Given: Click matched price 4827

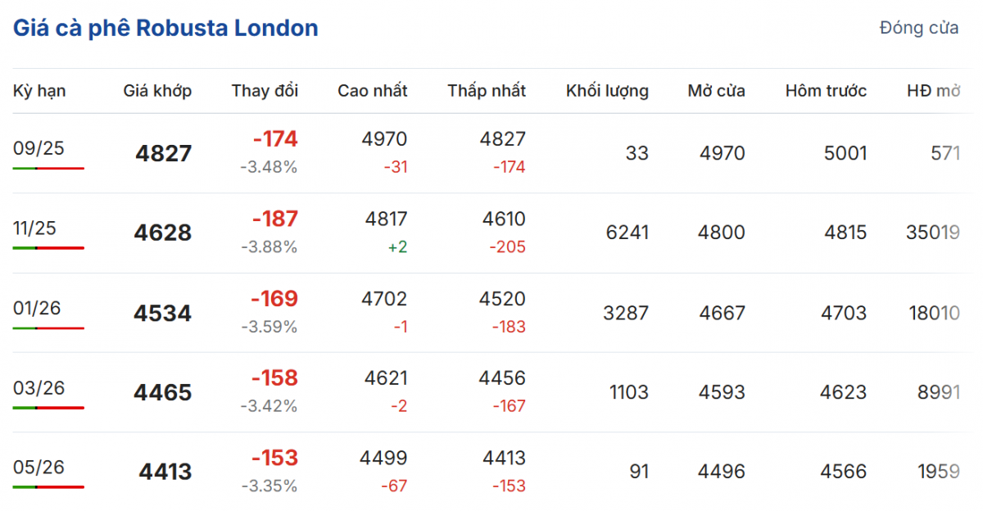Looking at the screenshot, I should tap(163, 154).
